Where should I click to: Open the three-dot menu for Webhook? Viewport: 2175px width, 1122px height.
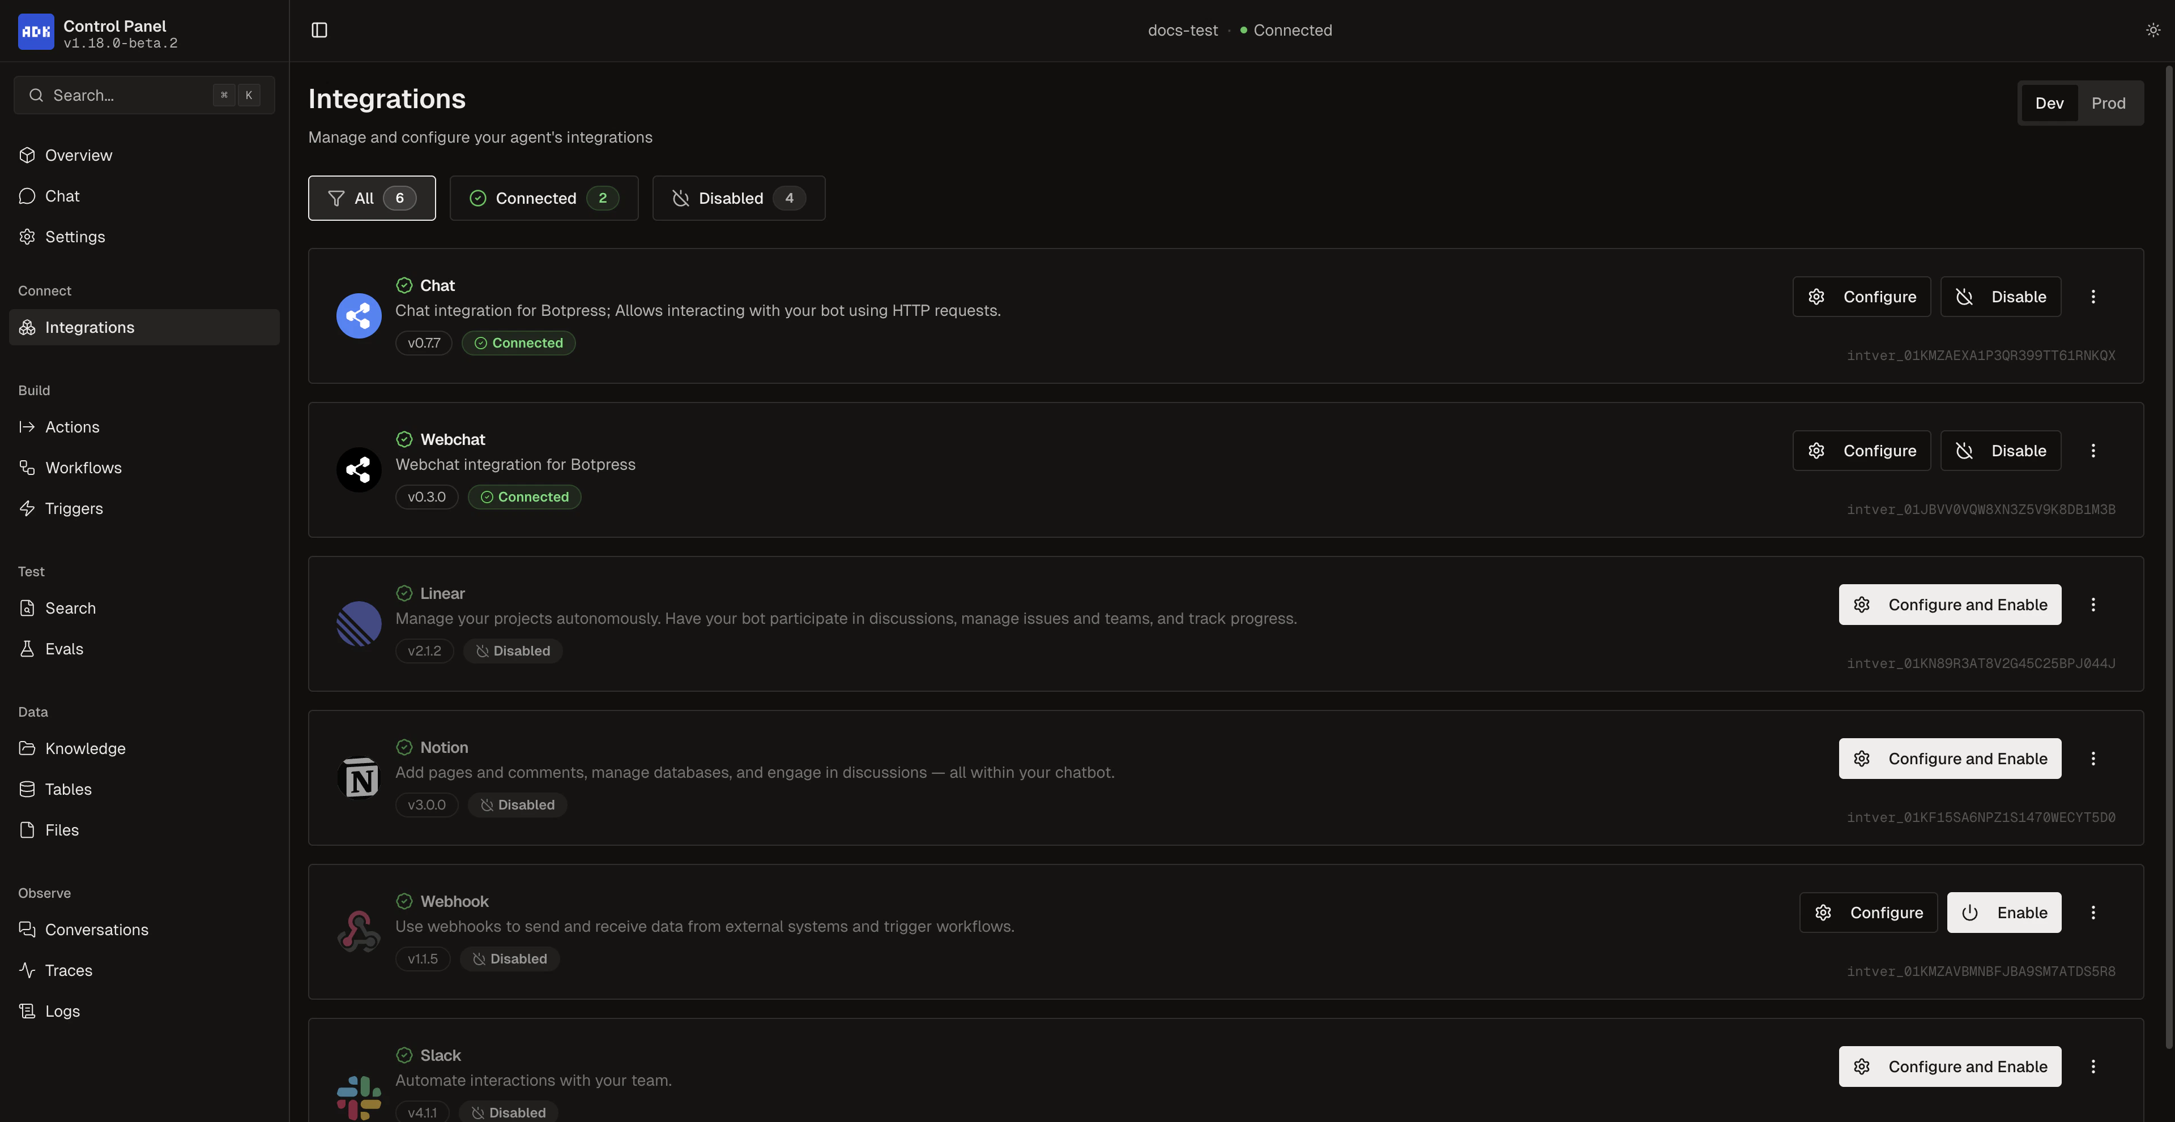tap(2093, 912)
